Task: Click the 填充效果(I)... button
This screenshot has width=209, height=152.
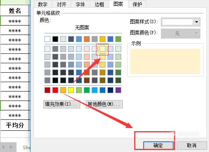Action: tap(62, 104)
